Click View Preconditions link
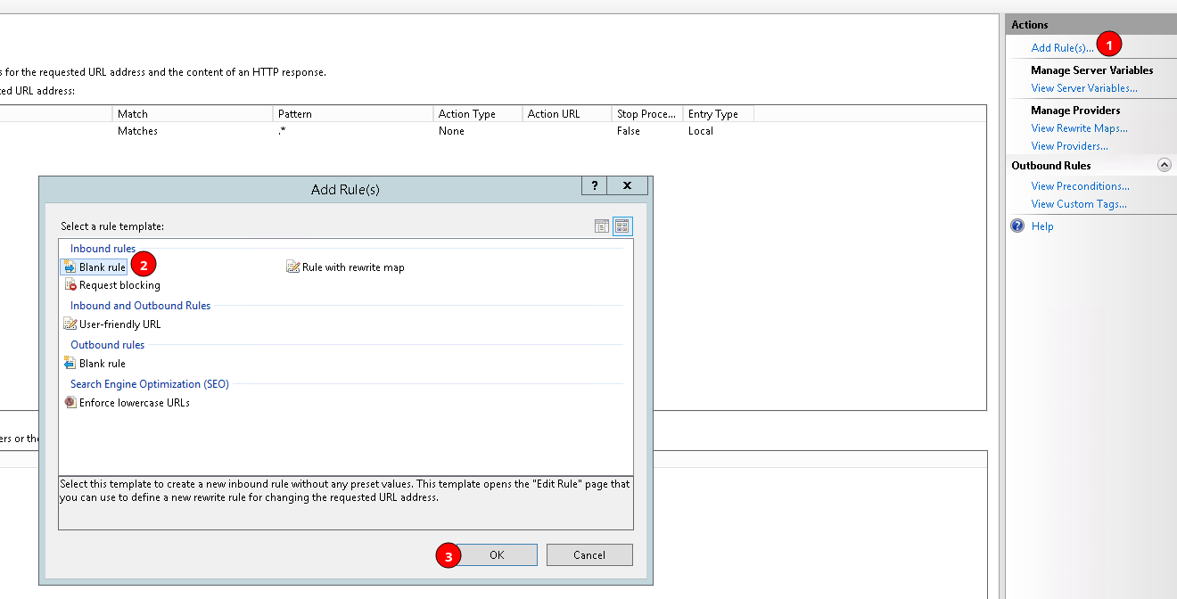The image size is (1177, 599). click(x=1080, y=185)
